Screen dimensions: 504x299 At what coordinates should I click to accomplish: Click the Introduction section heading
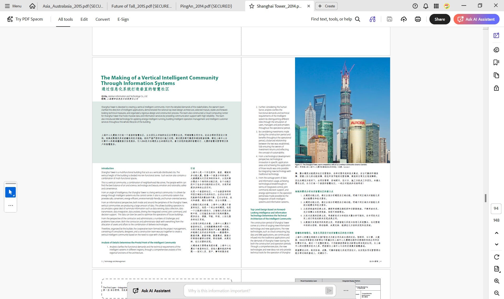pos(108,168)
